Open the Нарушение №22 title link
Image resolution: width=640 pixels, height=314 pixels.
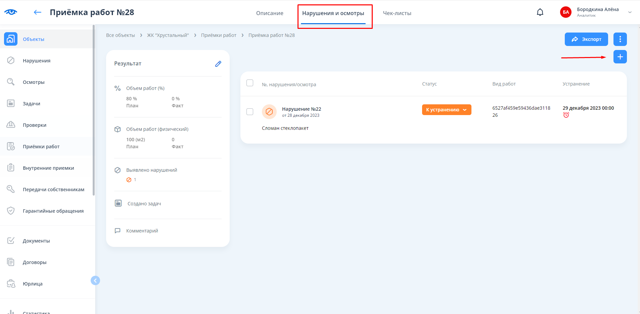pos(302,109)
